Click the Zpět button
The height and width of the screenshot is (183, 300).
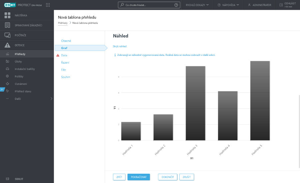coord(119,177)
